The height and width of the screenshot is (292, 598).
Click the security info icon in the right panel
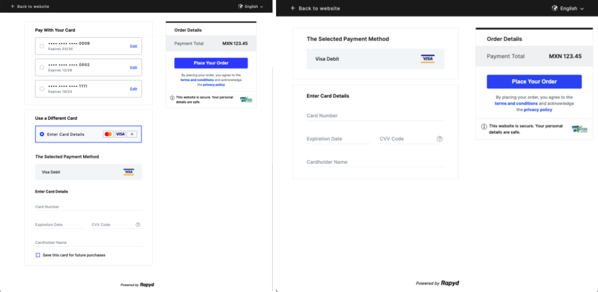484,127
